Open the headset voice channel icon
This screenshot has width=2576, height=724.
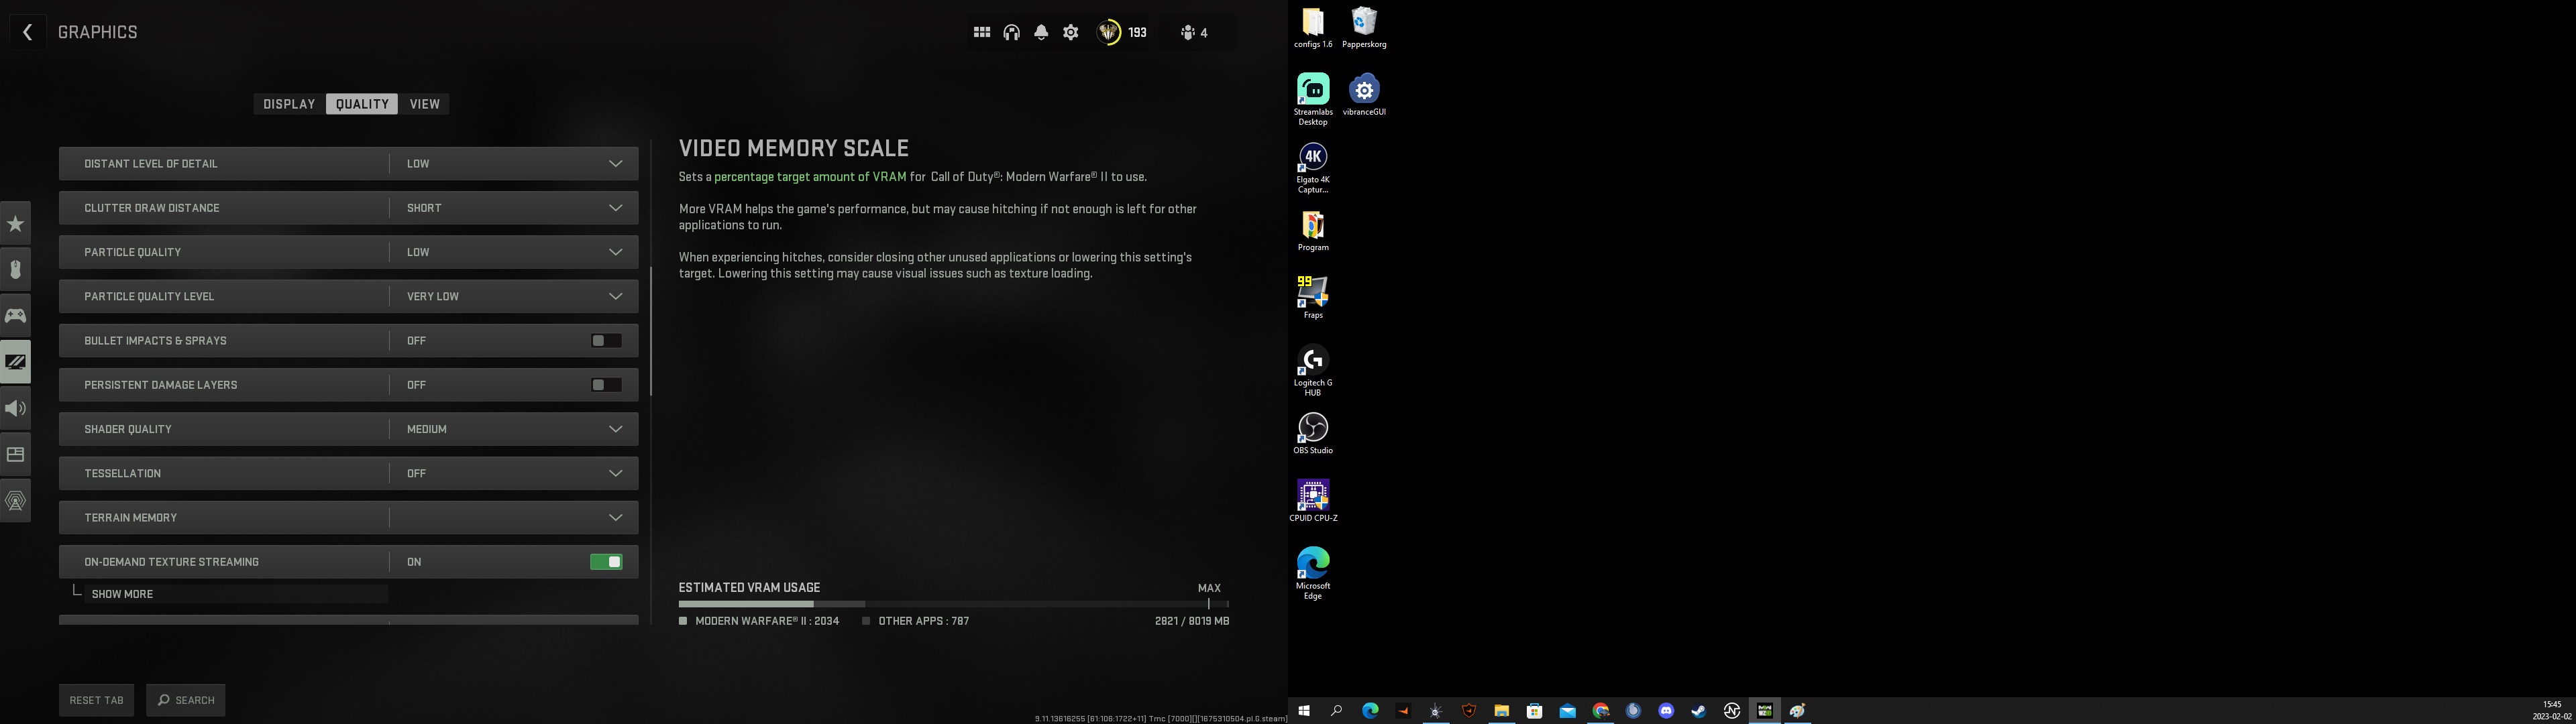point(1012,33)
